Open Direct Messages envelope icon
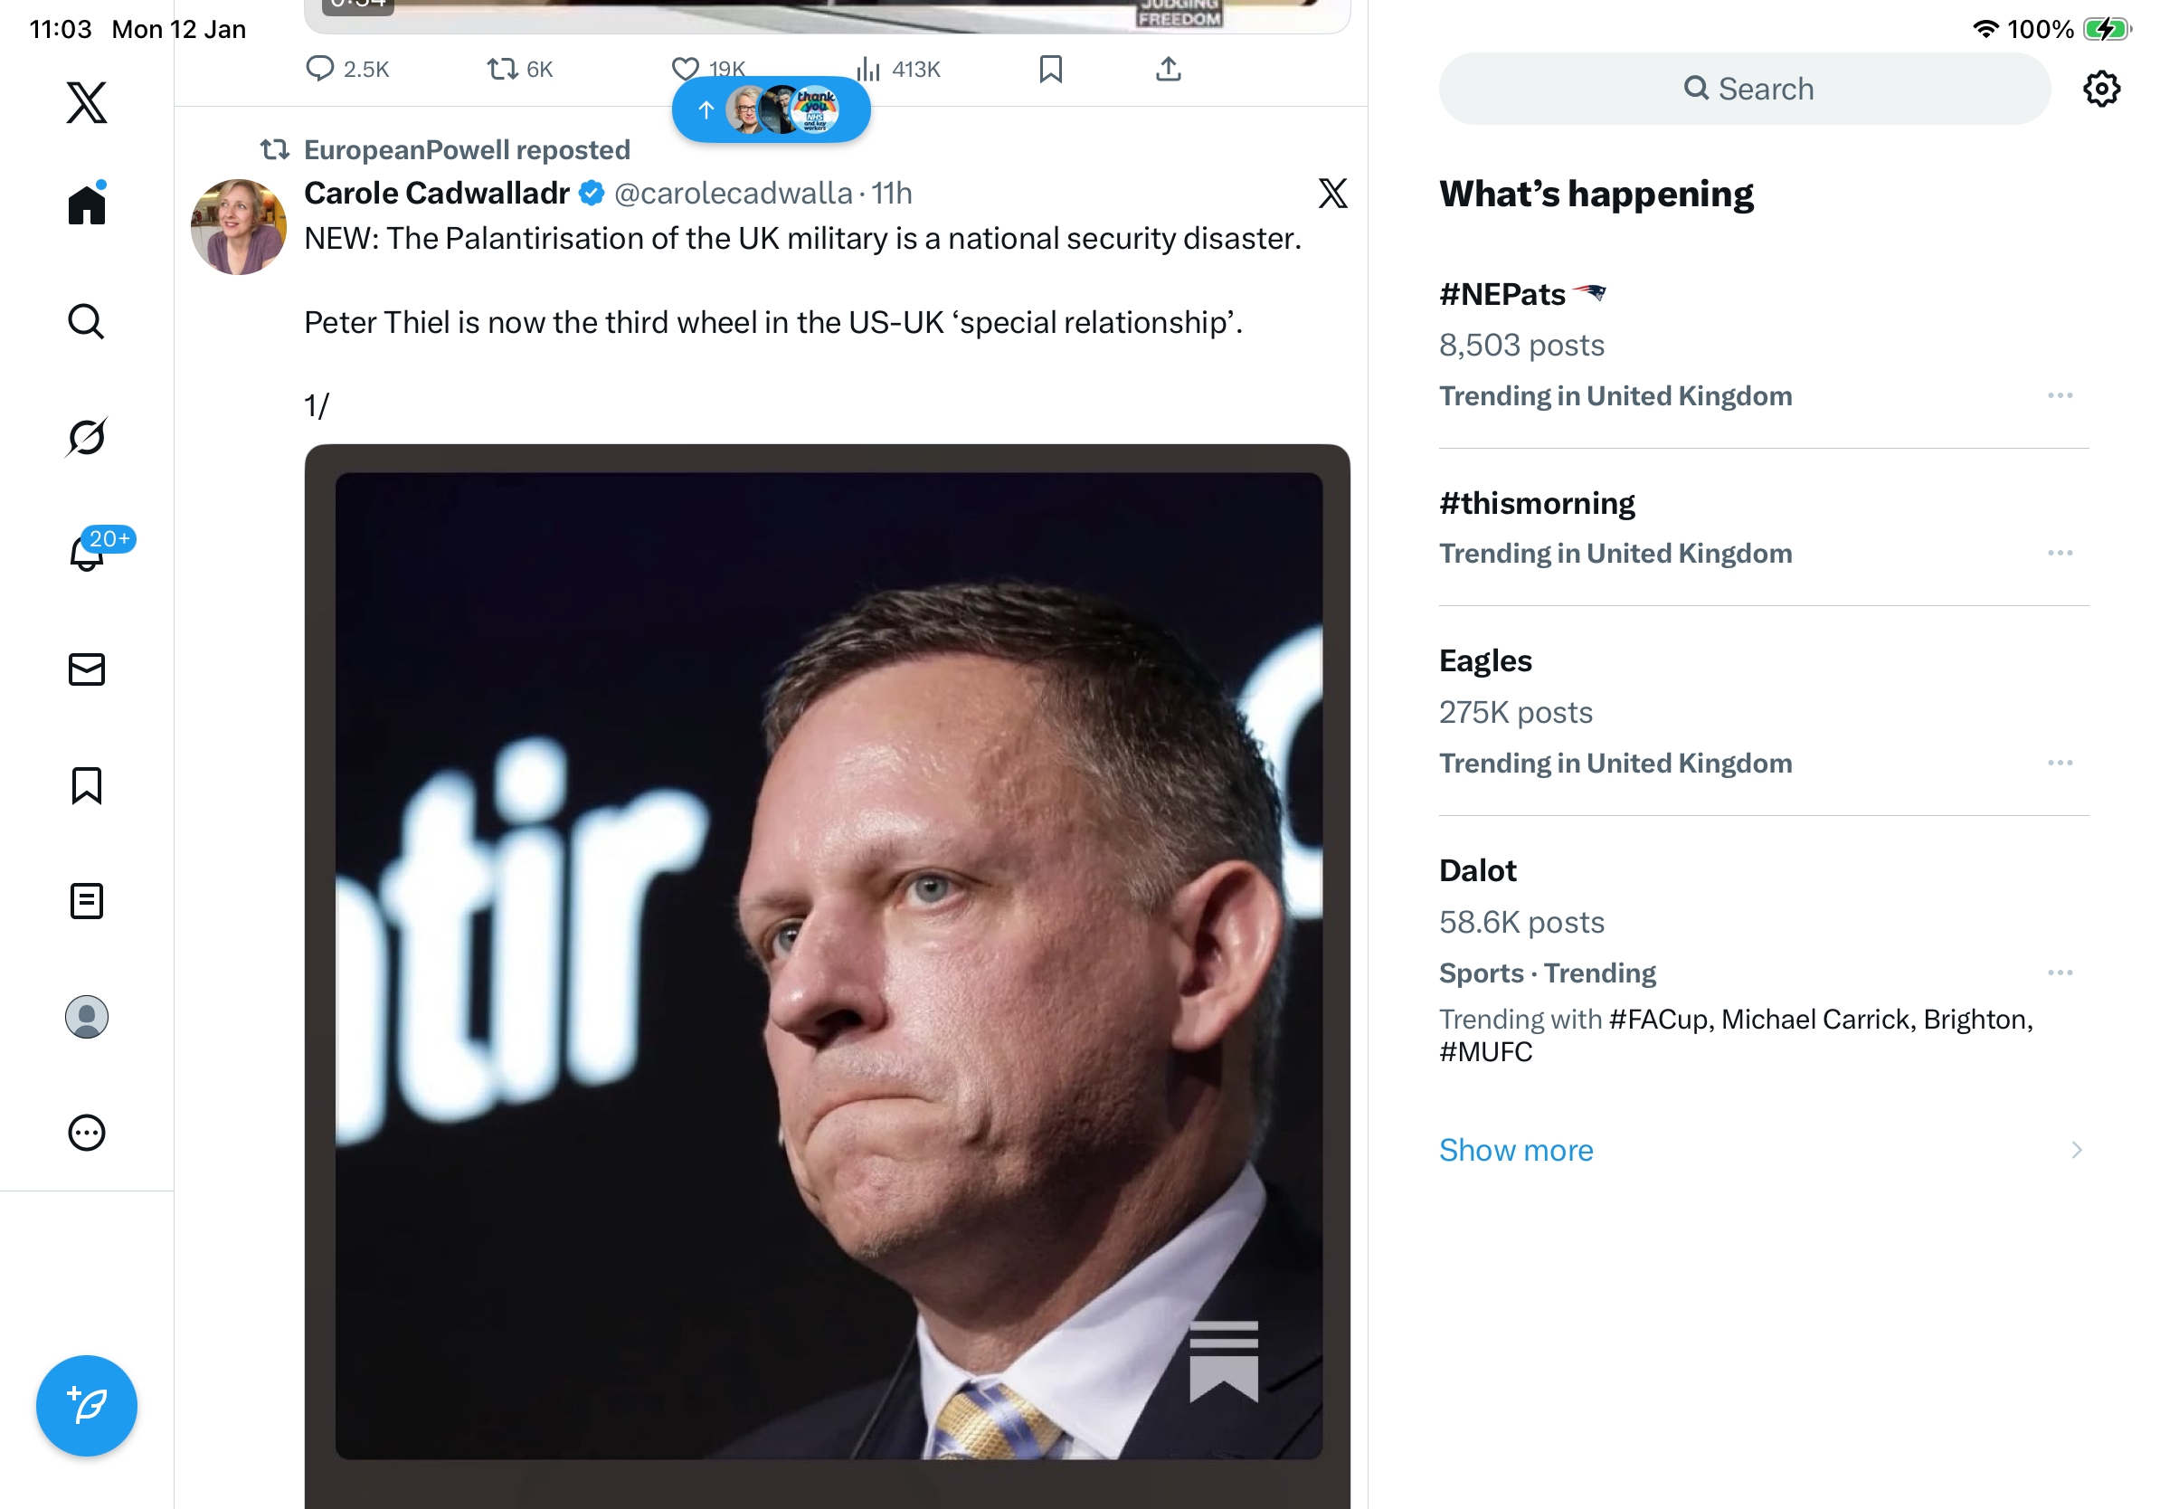The height and width of the screenshot is (1509, 2160). point(87,669)
